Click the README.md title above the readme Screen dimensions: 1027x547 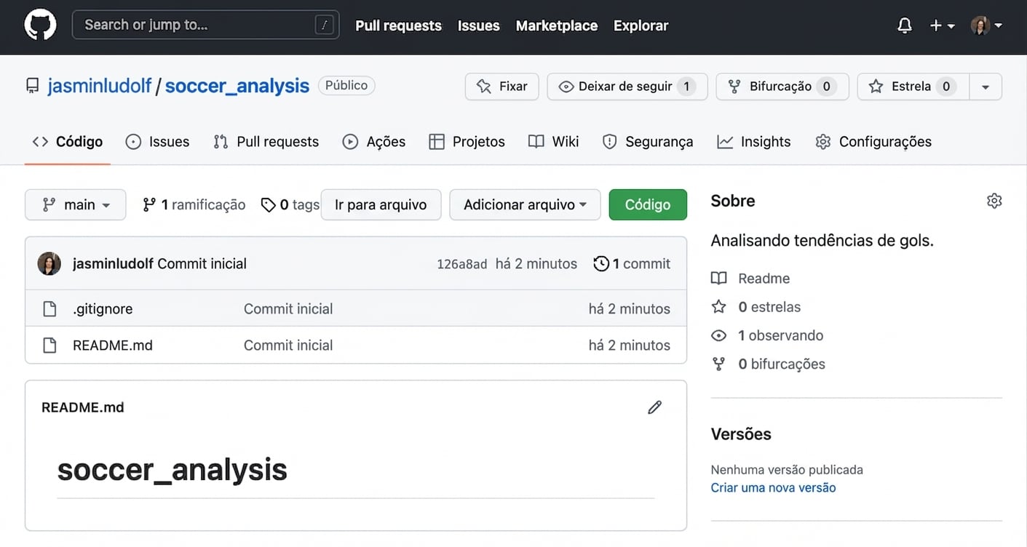pos(83,407)
